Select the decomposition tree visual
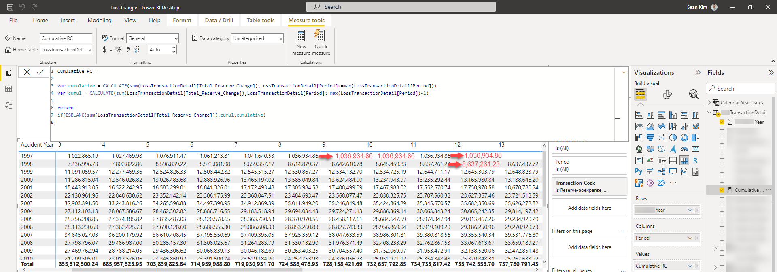This screenshot has height=272, width=777. (662, 172)
